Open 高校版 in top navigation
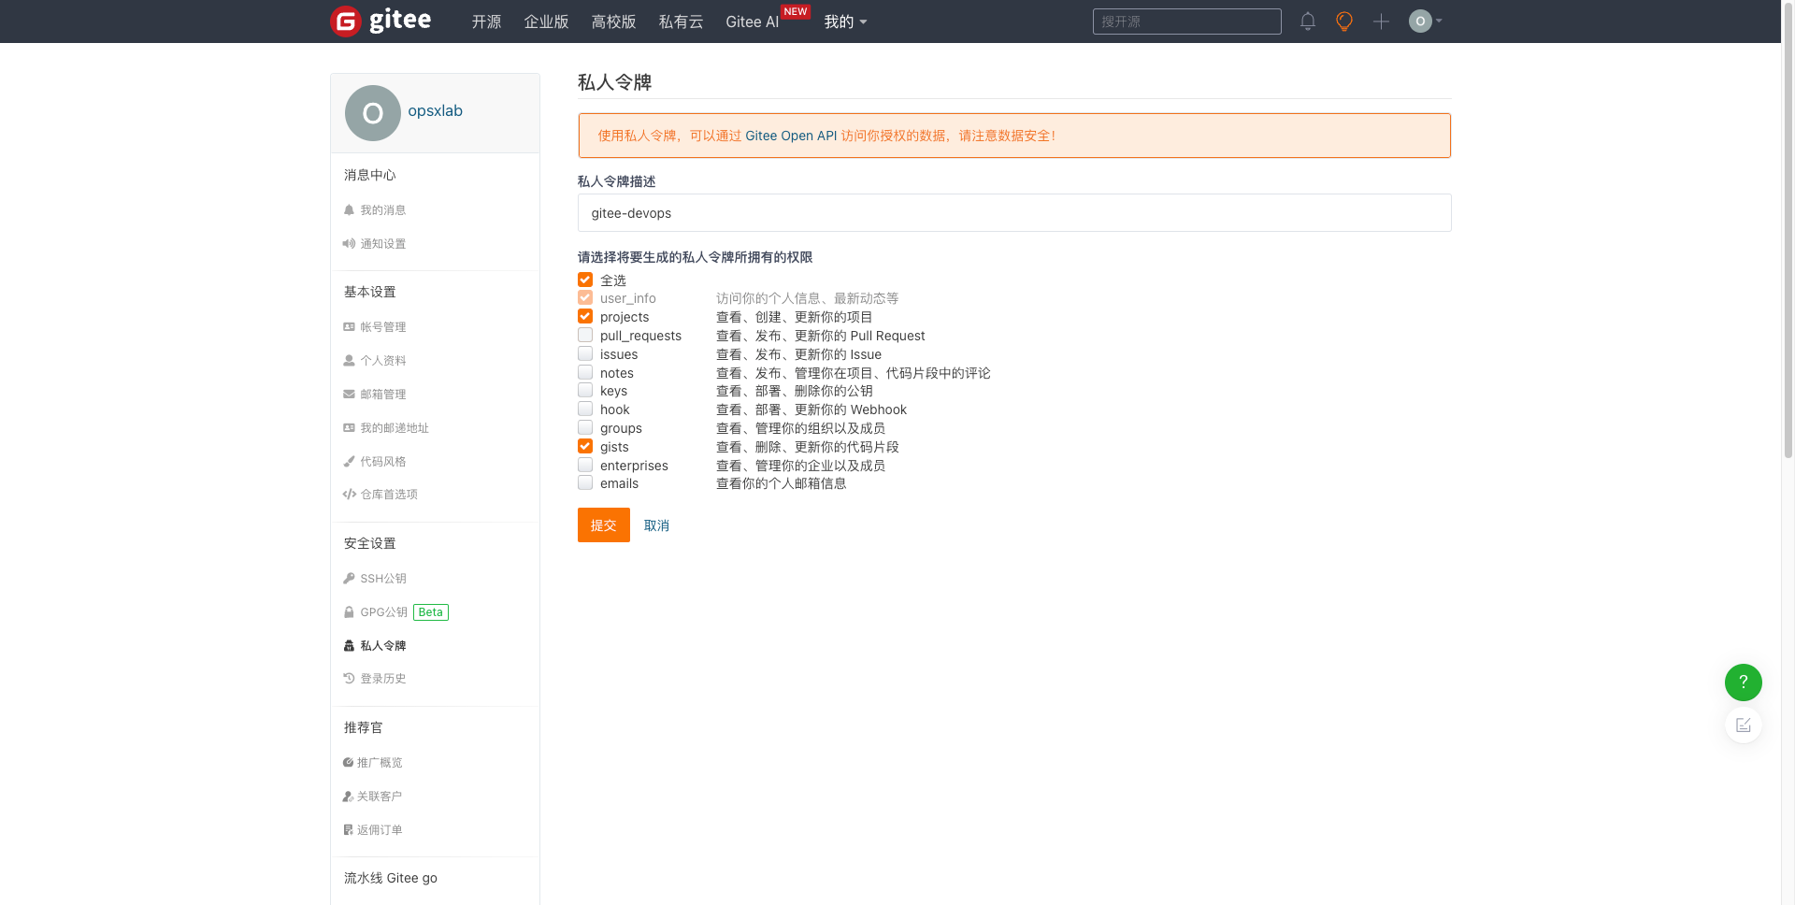The image size is (1795, 905). 613,22
